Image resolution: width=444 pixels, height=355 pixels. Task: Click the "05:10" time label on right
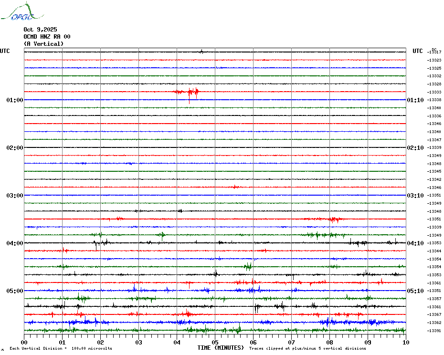pos(415,291)
